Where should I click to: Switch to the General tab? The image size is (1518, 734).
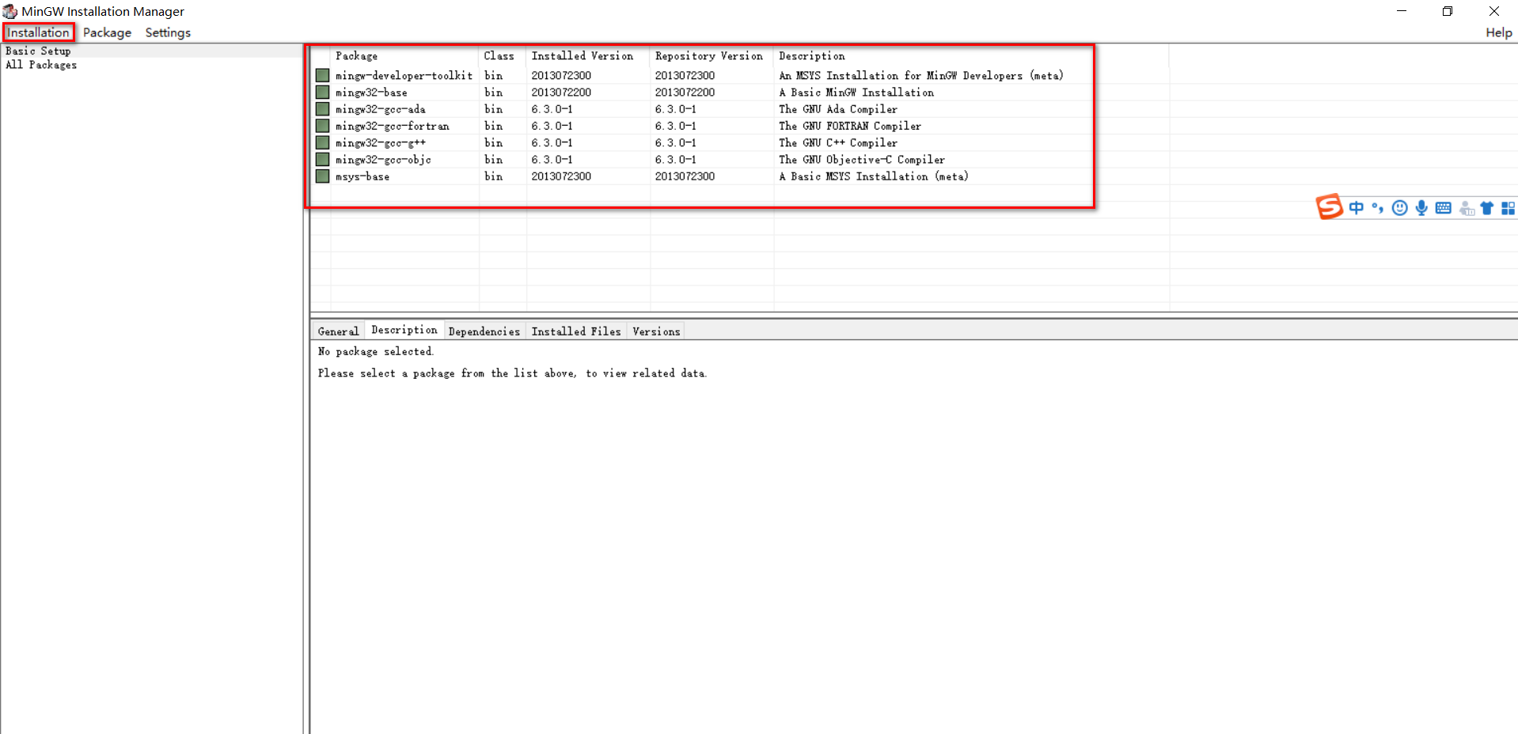coord(338,331)
